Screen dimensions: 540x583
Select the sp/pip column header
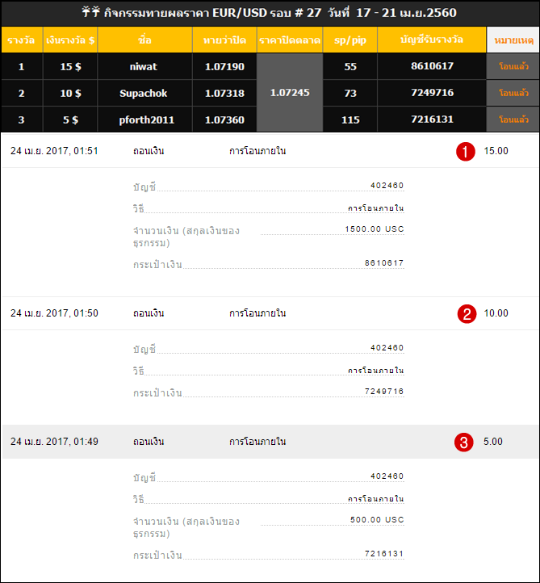coord(350,40)
